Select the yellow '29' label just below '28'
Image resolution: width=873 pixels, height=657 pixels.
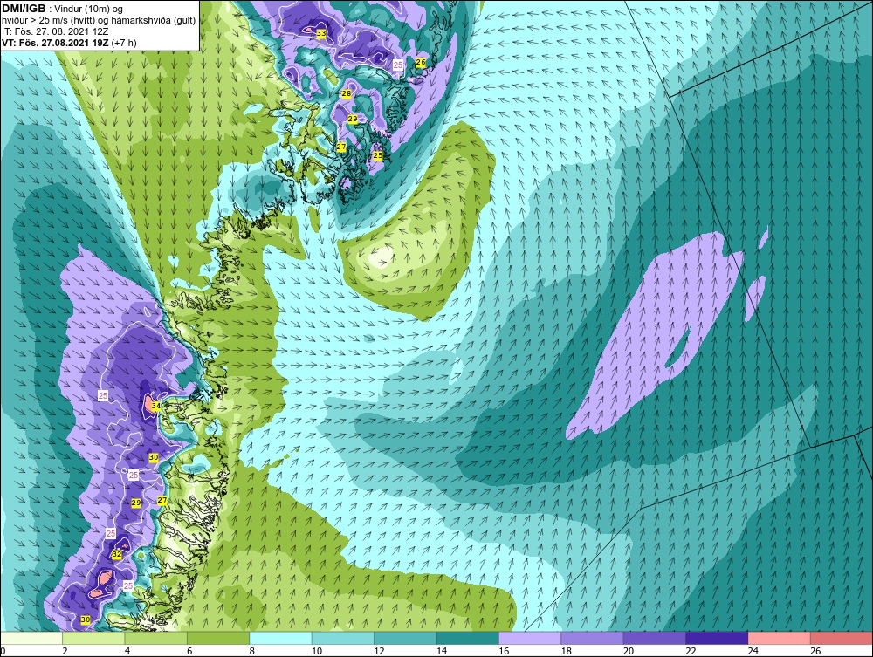(353, 119)
